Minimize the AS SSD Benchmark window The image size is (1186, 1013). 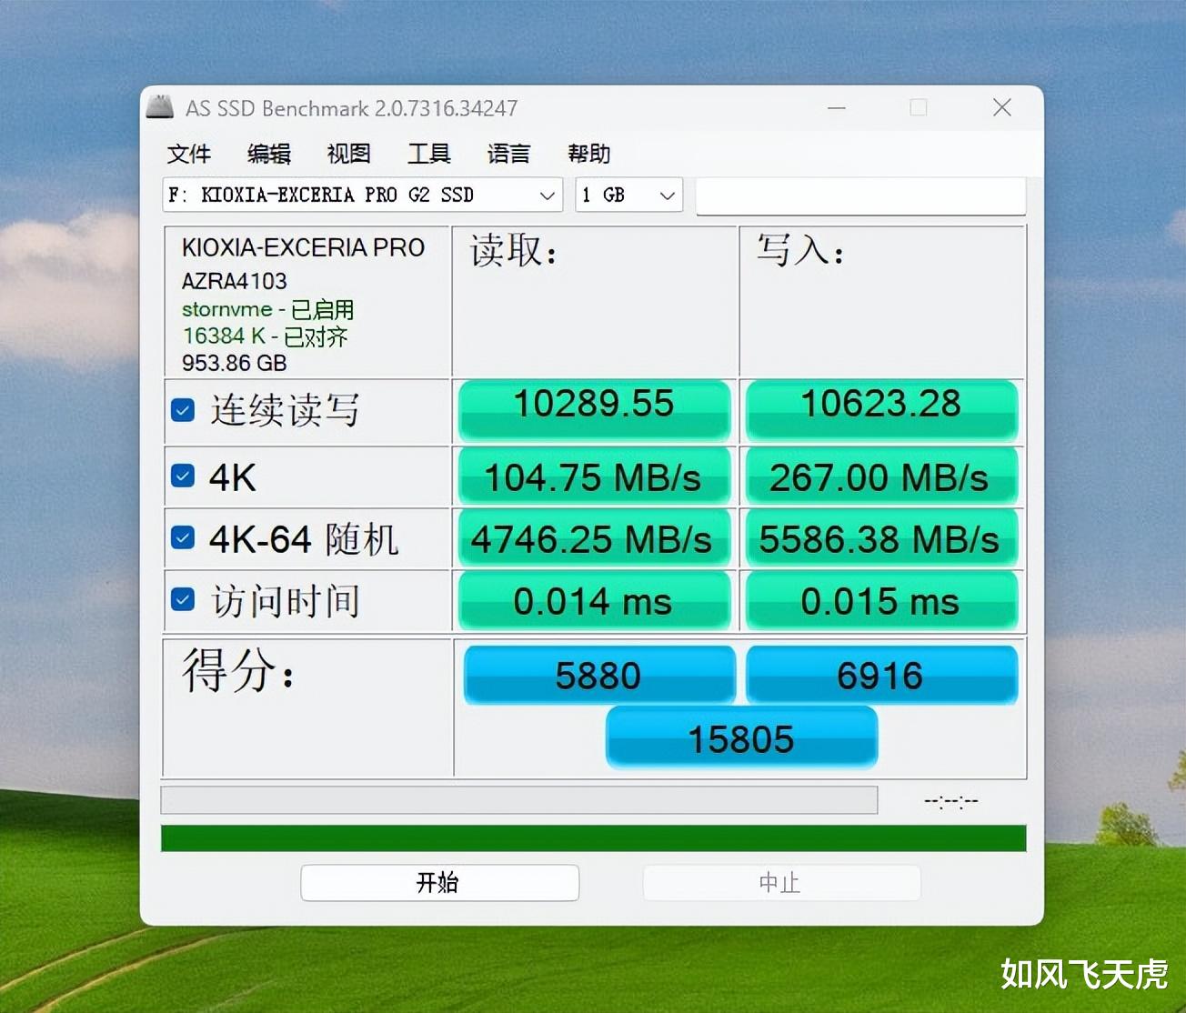[837, 107]
